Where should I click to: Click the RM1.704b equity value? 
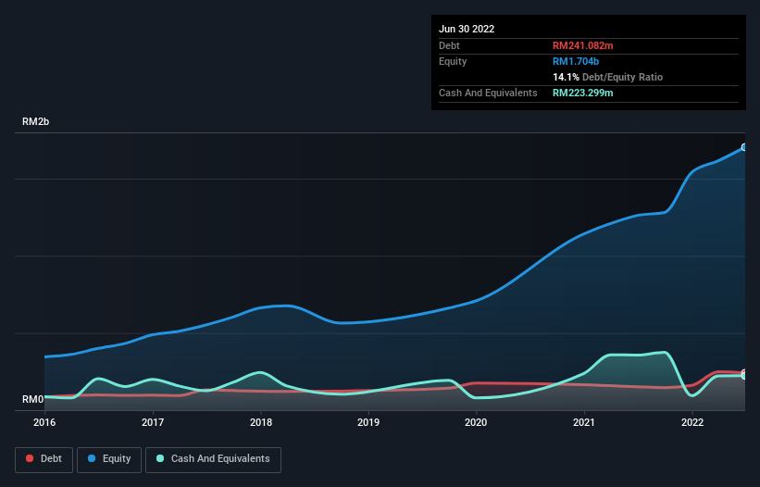pos(576,61)
